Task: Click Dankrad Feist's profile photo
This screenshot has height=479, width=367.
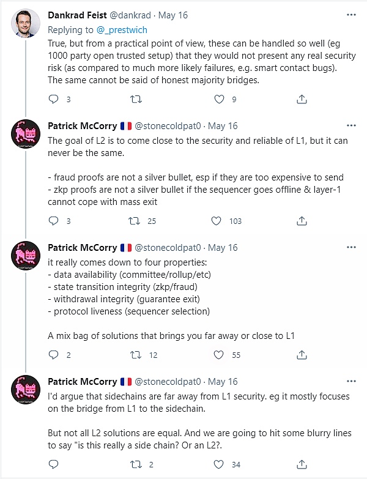Action: click(x=26, y=23)
